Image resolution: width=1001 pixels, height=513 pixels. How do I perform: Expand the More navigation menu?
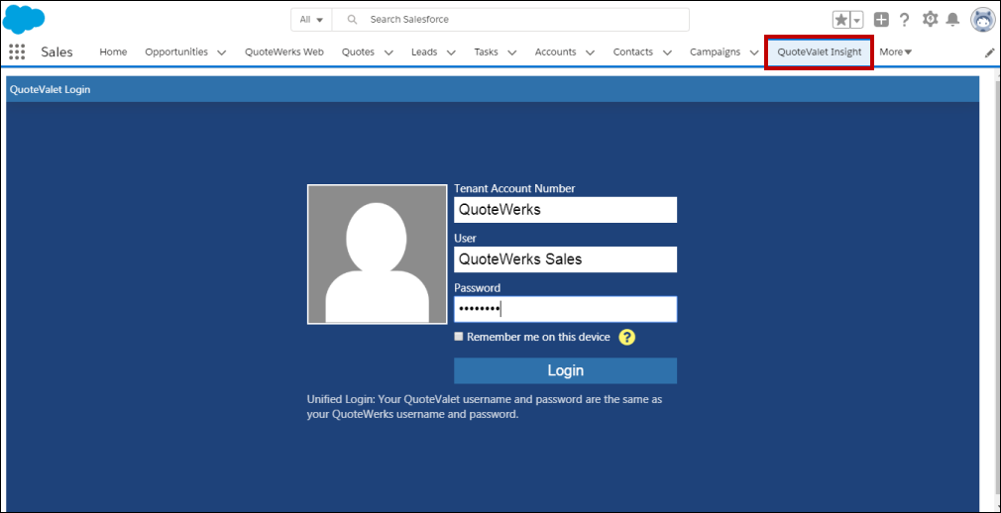click(x=896, y=52)
